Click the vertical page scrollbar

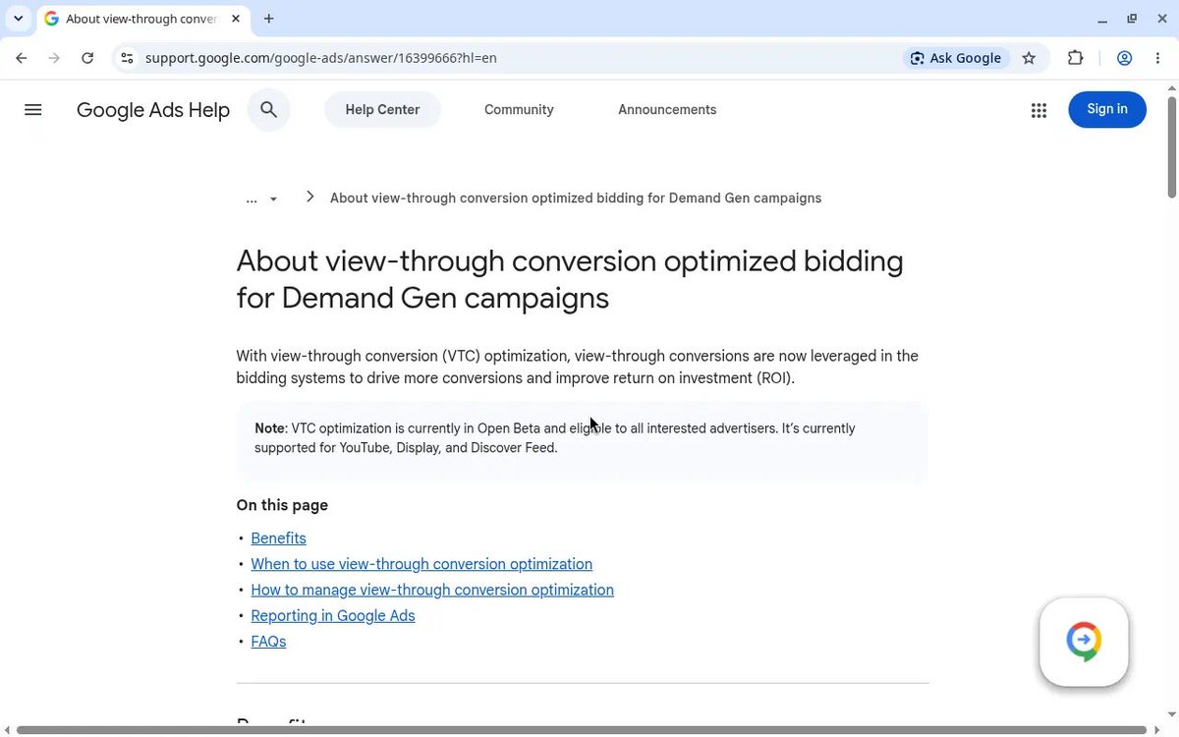coord(1171,147)
